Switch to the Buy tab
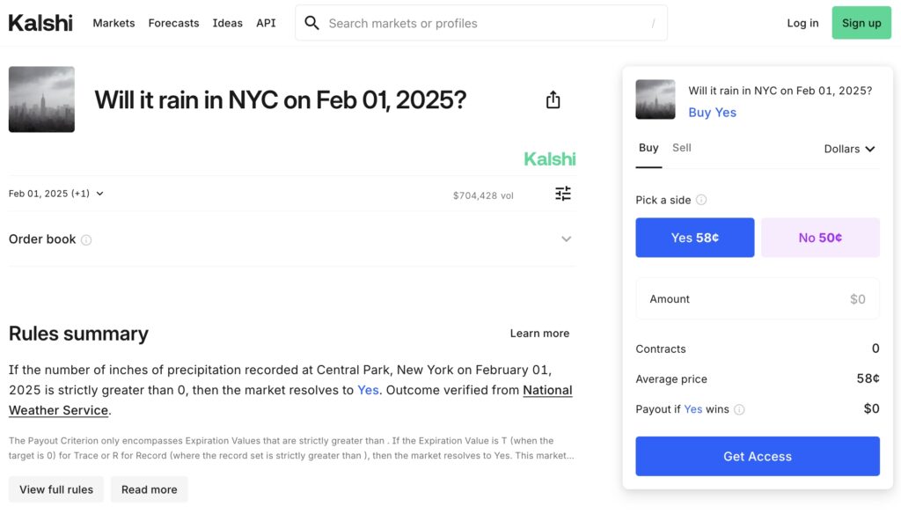The width and height of the screenshot is (901, 514). [x=648, y=148]
